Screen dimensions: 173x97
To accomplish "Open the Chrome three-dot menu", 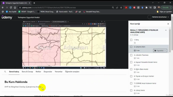I will click(x=171, y=8).
